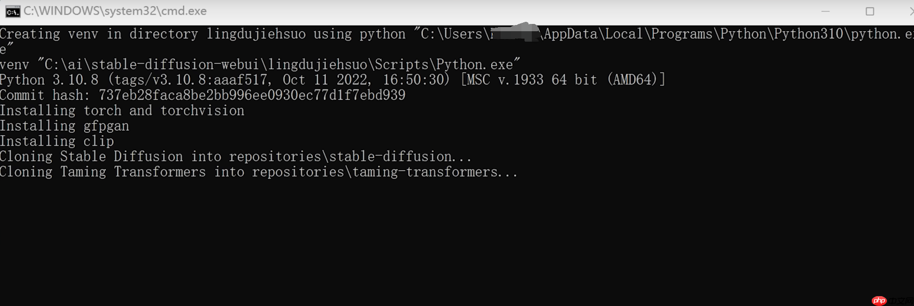
Task: Click the Python310\python.exe path segment
Action: tap(844, 34)
